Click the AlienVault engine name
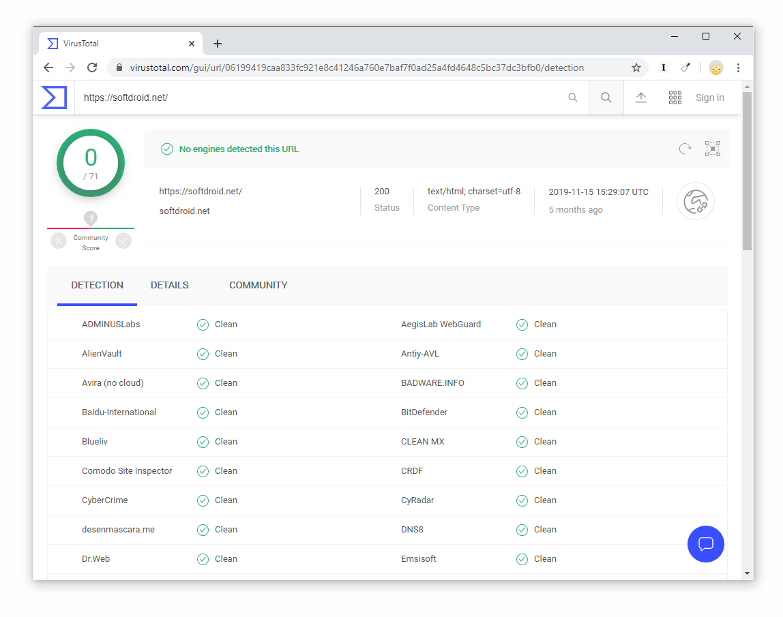This screenshot has width=783, height=617. 102,354
